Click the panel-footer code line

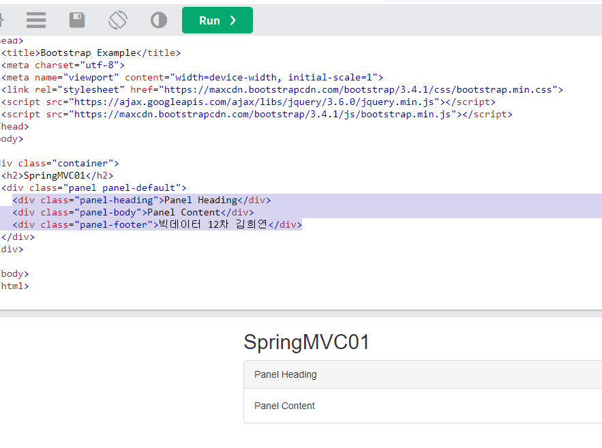(x=157, y=224)
